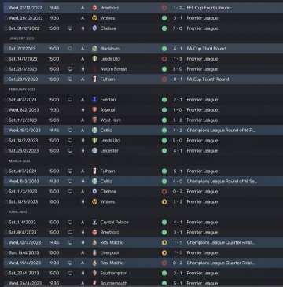Open the 4 - 2 Celtic match result
This screenshot has height=287, width=283.
click(178, 131)
